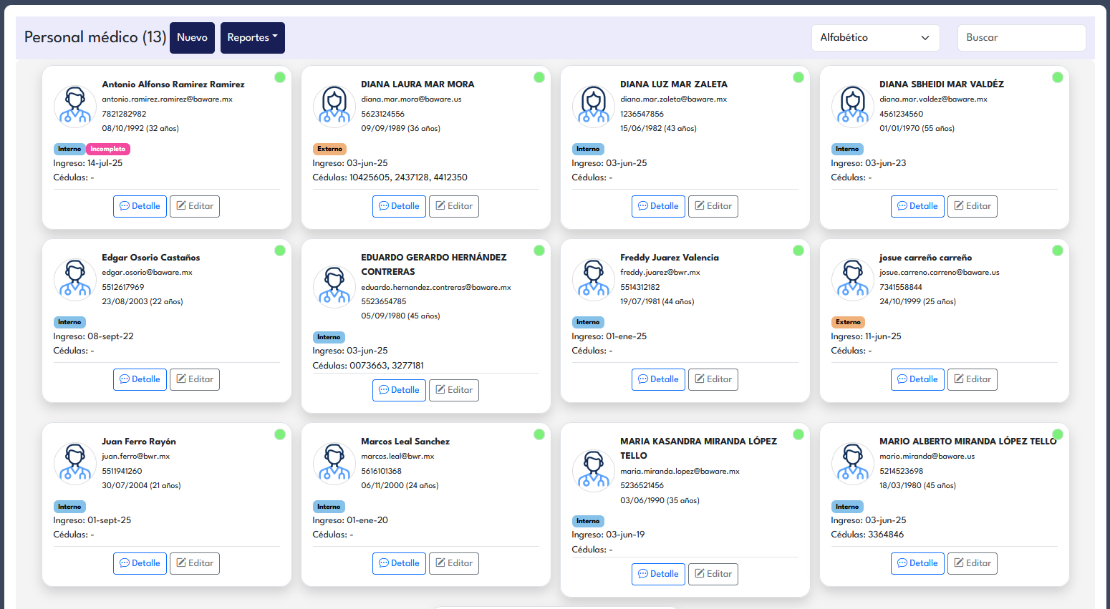1110x609 pixels.
Task: Click Externo badge on DIANA LAURA's card
Action: pos(329,149)
